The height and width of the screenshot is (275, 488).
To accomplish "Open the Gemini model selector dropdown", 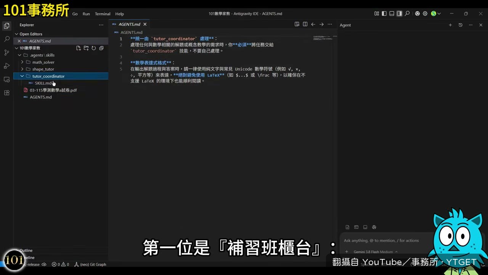I will pyautogui.click(x=376, y=252).
